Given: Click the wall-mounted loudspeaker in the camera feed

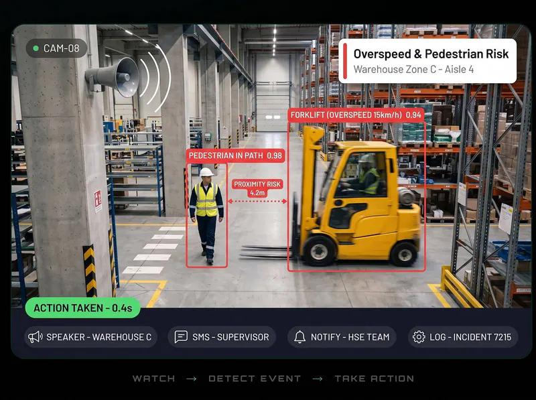Looking at the screenshot, I should 113,77.
